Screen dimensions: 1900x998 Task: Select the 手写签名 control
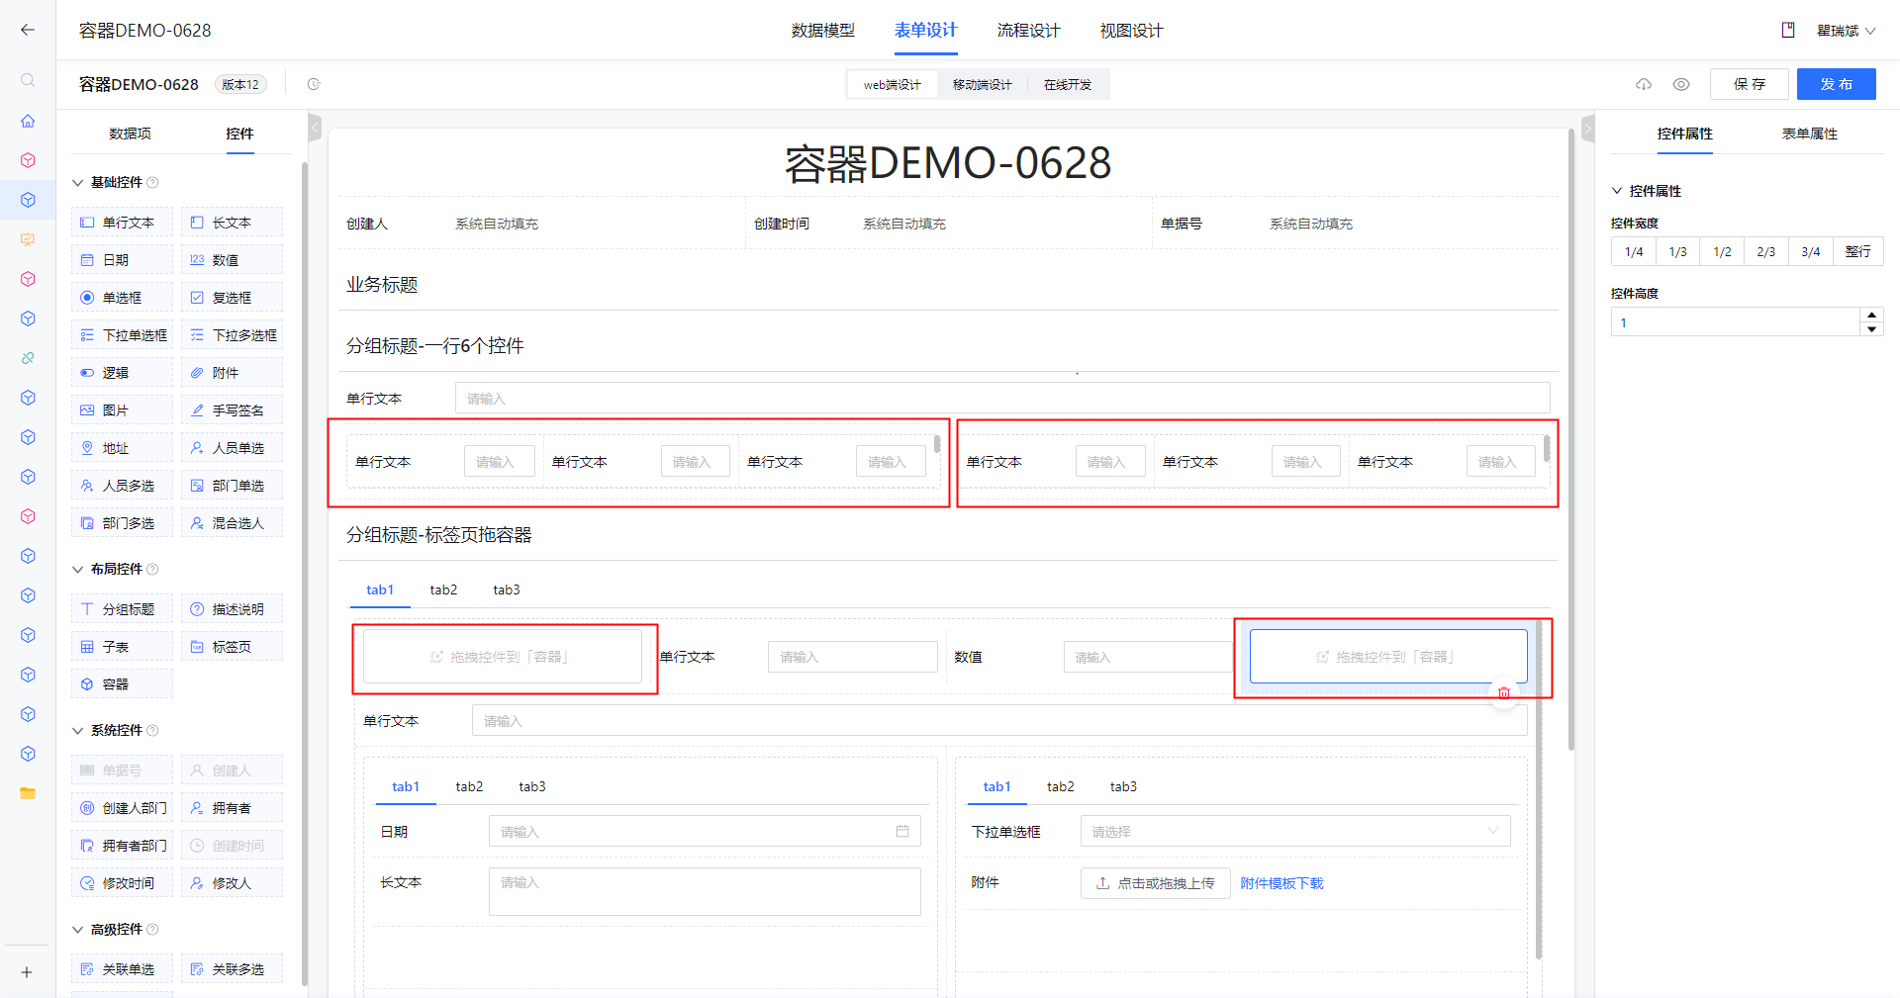(232, 410)
